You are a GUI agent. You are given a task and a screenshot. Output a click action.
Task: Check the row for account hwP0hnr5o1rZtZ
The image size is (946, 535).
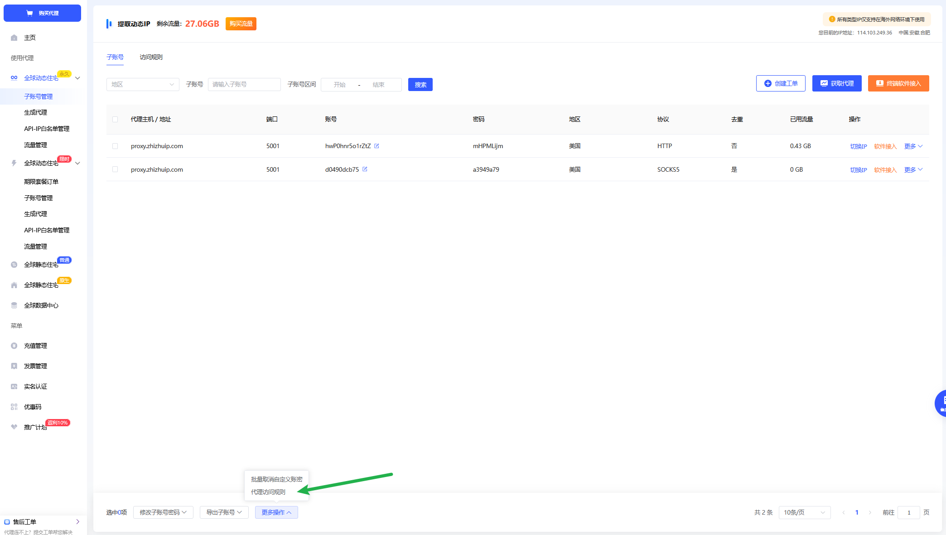click(x=115, y=146)
